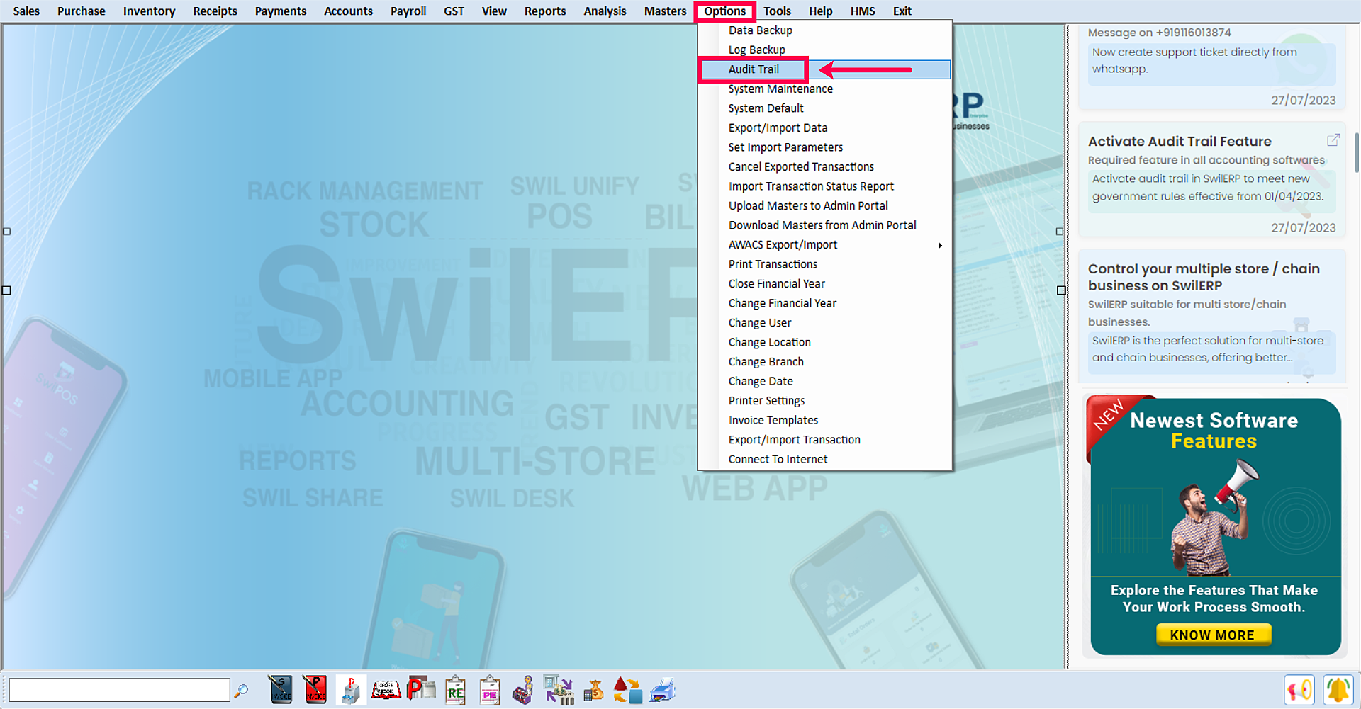Image resolution: width=1361 pixels, height=709 pixels.
Task: Open Invoice Templates option
Action: [824, 420]
